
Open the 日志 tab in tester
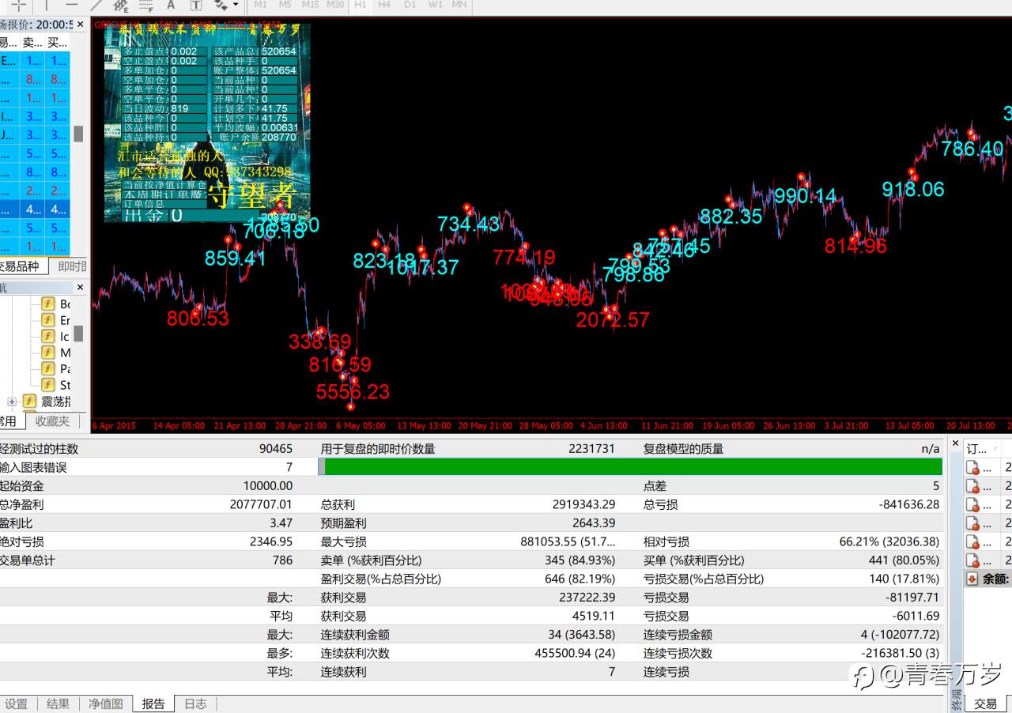pyautogui.click(x=195, y=704)
